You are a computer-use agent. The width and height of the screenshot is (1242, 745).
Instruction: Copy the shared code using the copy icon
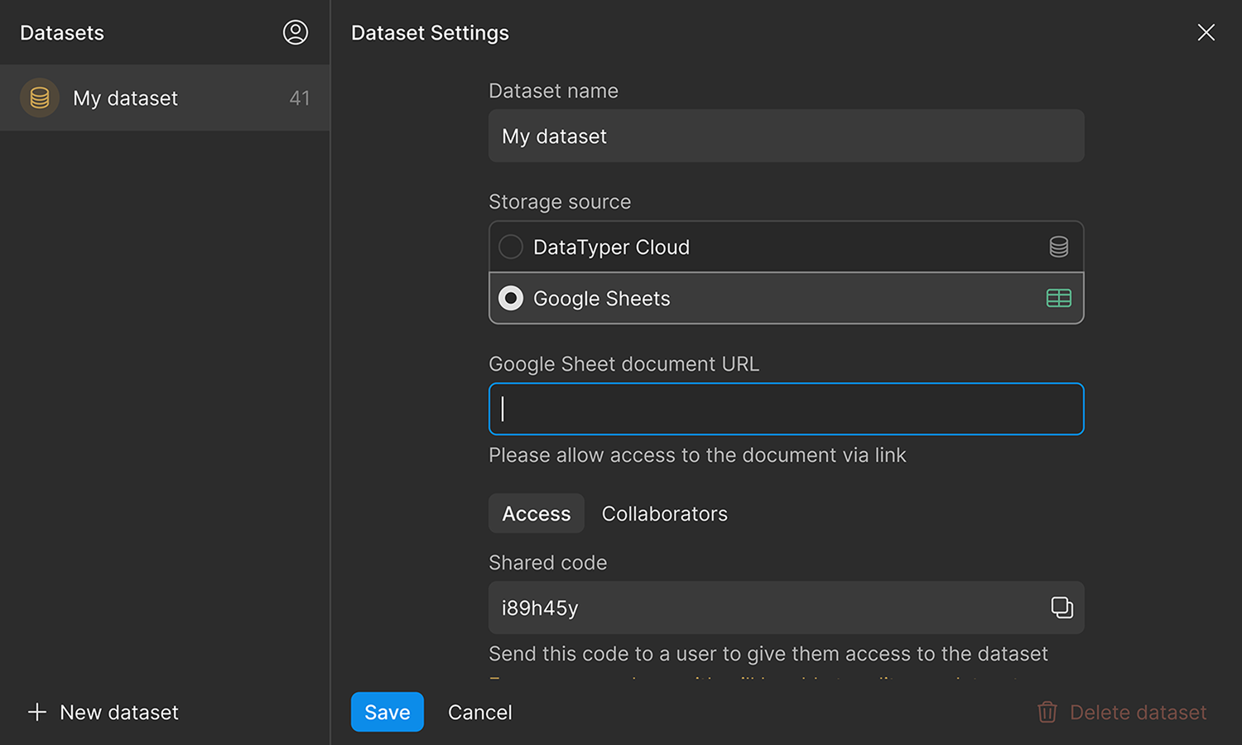pyautogui.click(x=1061, y=607)
